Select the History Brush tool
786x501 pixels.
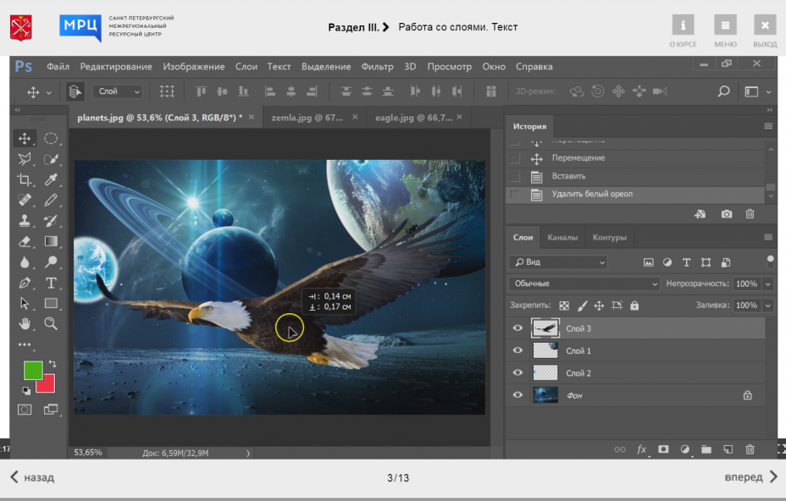(51, 220)
